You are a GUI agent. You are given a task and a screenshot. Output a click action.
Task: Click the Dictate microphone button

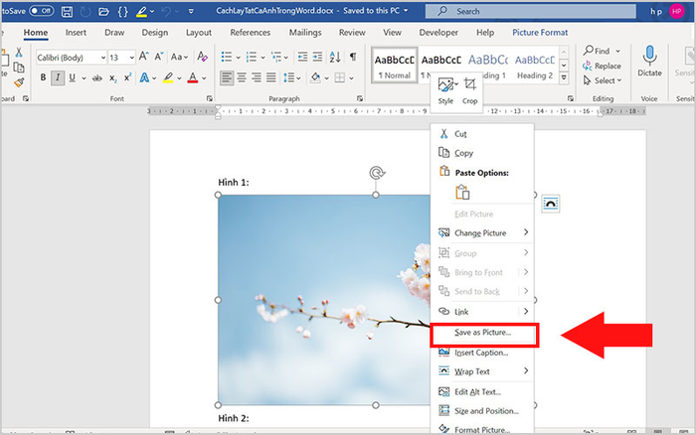649,61
